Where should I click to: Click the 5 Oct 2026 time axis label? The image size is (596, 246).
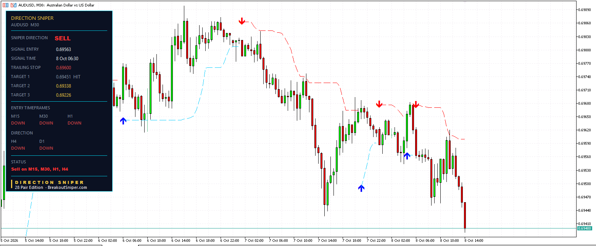(10, 241)
